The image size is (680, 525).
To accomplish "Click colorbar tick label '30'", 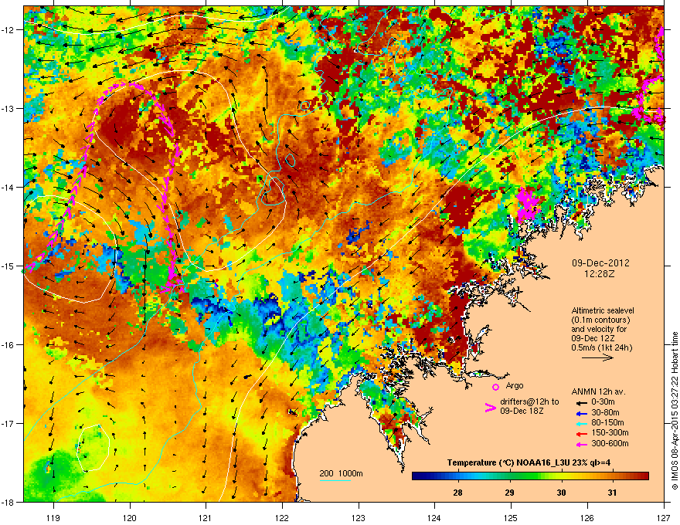I will [x=561, y=493].
